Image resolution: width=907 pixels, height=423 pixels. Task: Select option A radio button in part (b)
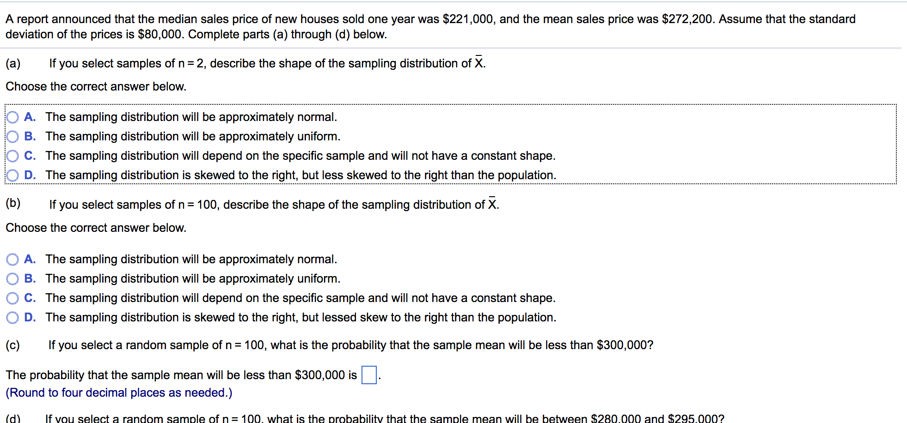[x=12, y=260]
